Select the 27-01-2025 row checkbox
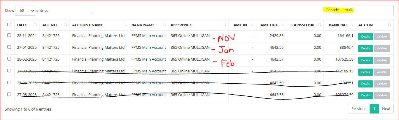This screenshot has width=399, height=120. pyautogui.click(x=9, y=47)
